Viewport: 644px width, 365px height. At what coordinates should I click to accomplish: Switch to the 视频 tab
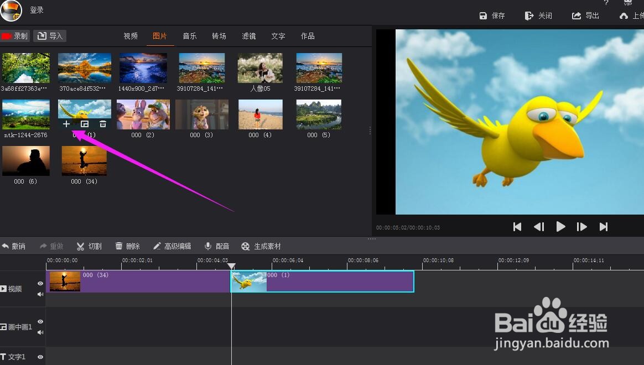[x=131, y=36]
